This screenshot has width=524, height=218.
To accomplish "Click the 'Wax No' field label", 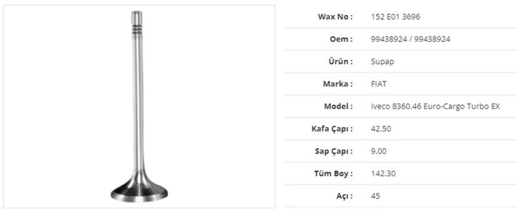I will point(335,17).
